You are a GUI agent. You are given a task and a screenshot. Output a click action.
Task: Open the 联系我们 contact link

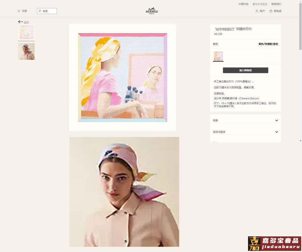tap(276, 4)
